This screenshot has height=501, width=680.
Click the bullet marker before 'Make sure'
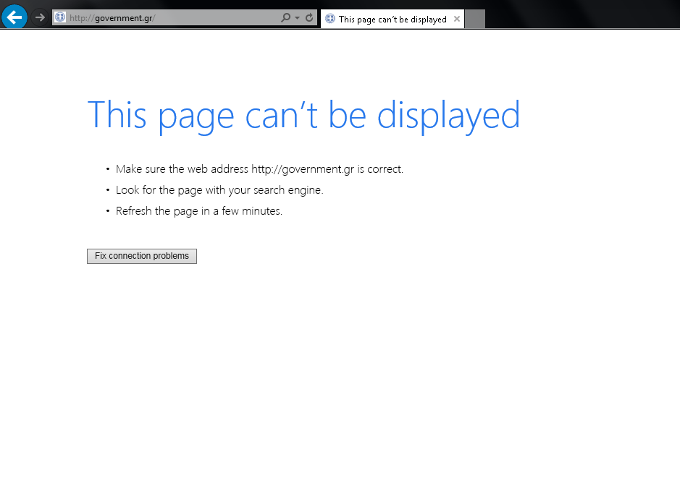pyautogui.click(x=107, y=169)
